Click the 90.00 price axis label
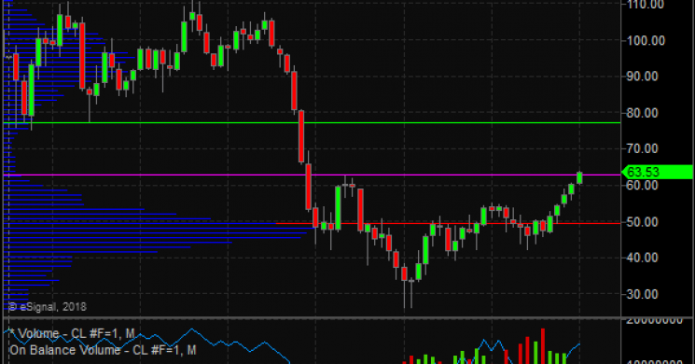 pos(642,77)
